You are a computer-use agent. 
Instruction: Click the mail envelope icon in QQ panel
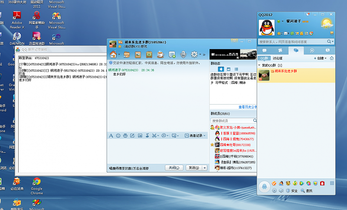(286, 34)
